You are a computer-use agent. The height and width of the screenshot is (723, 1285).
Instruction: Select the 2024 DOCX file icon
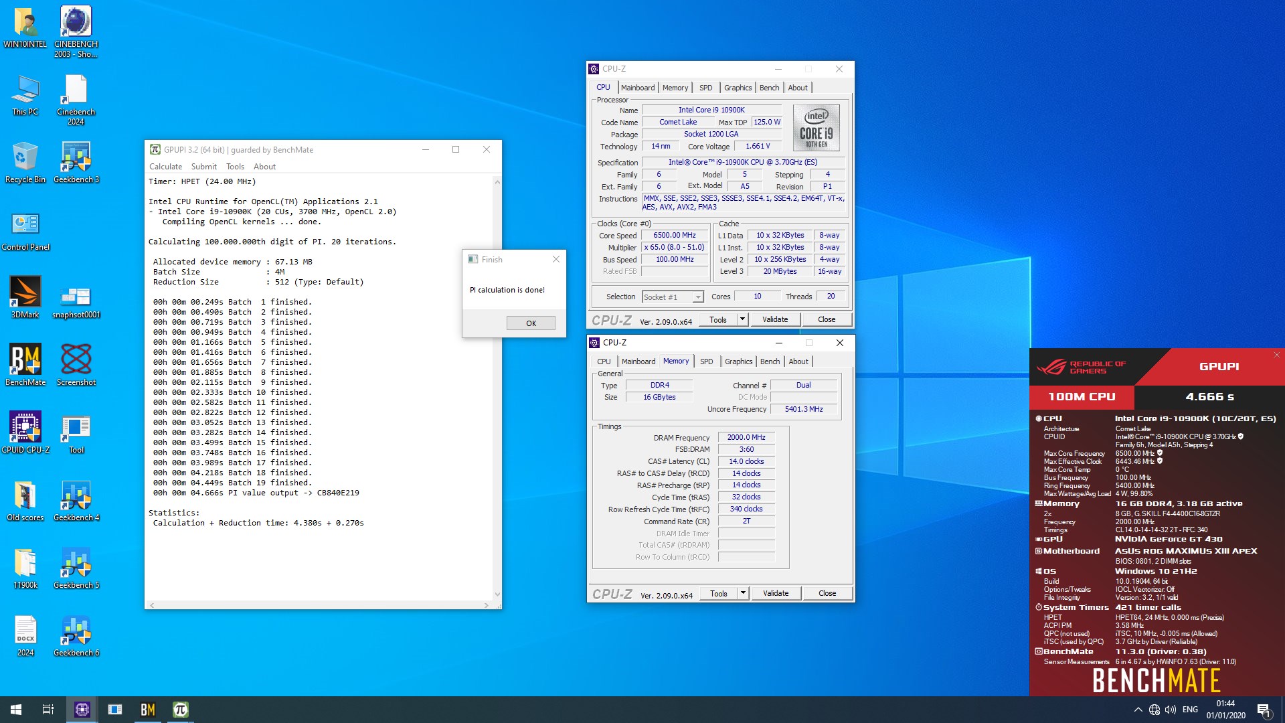25,636
